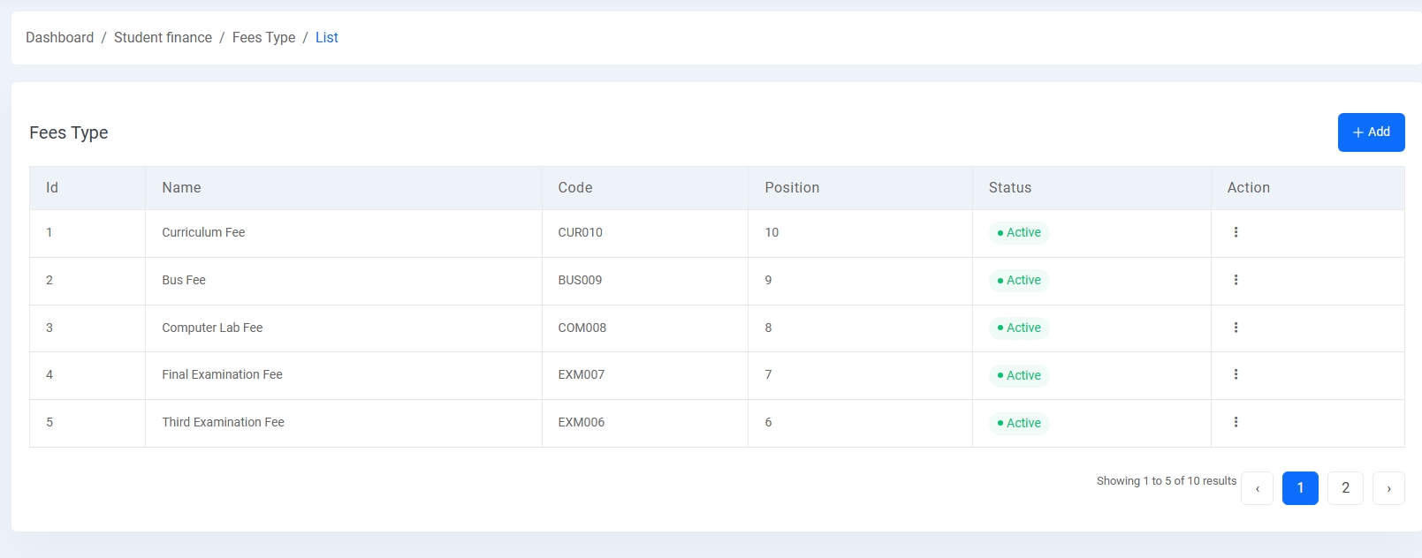Viewport: 1422px width, 558px height.
Task: Click the Fees Type breadcrumb
Action: point(263,37)
